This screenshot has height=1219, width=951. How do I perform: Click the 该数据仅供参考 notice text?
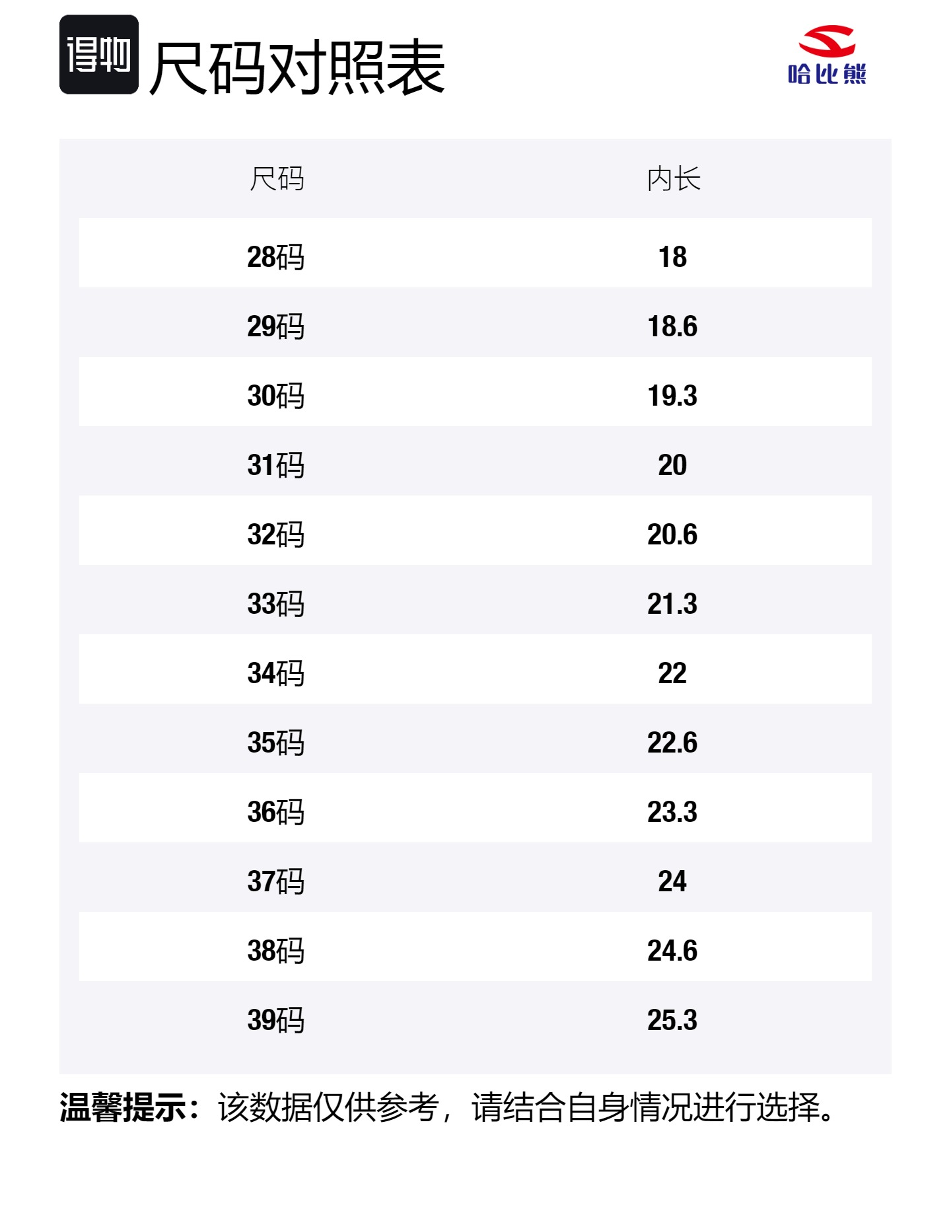pyautogui.click(x=329, y=1107)
